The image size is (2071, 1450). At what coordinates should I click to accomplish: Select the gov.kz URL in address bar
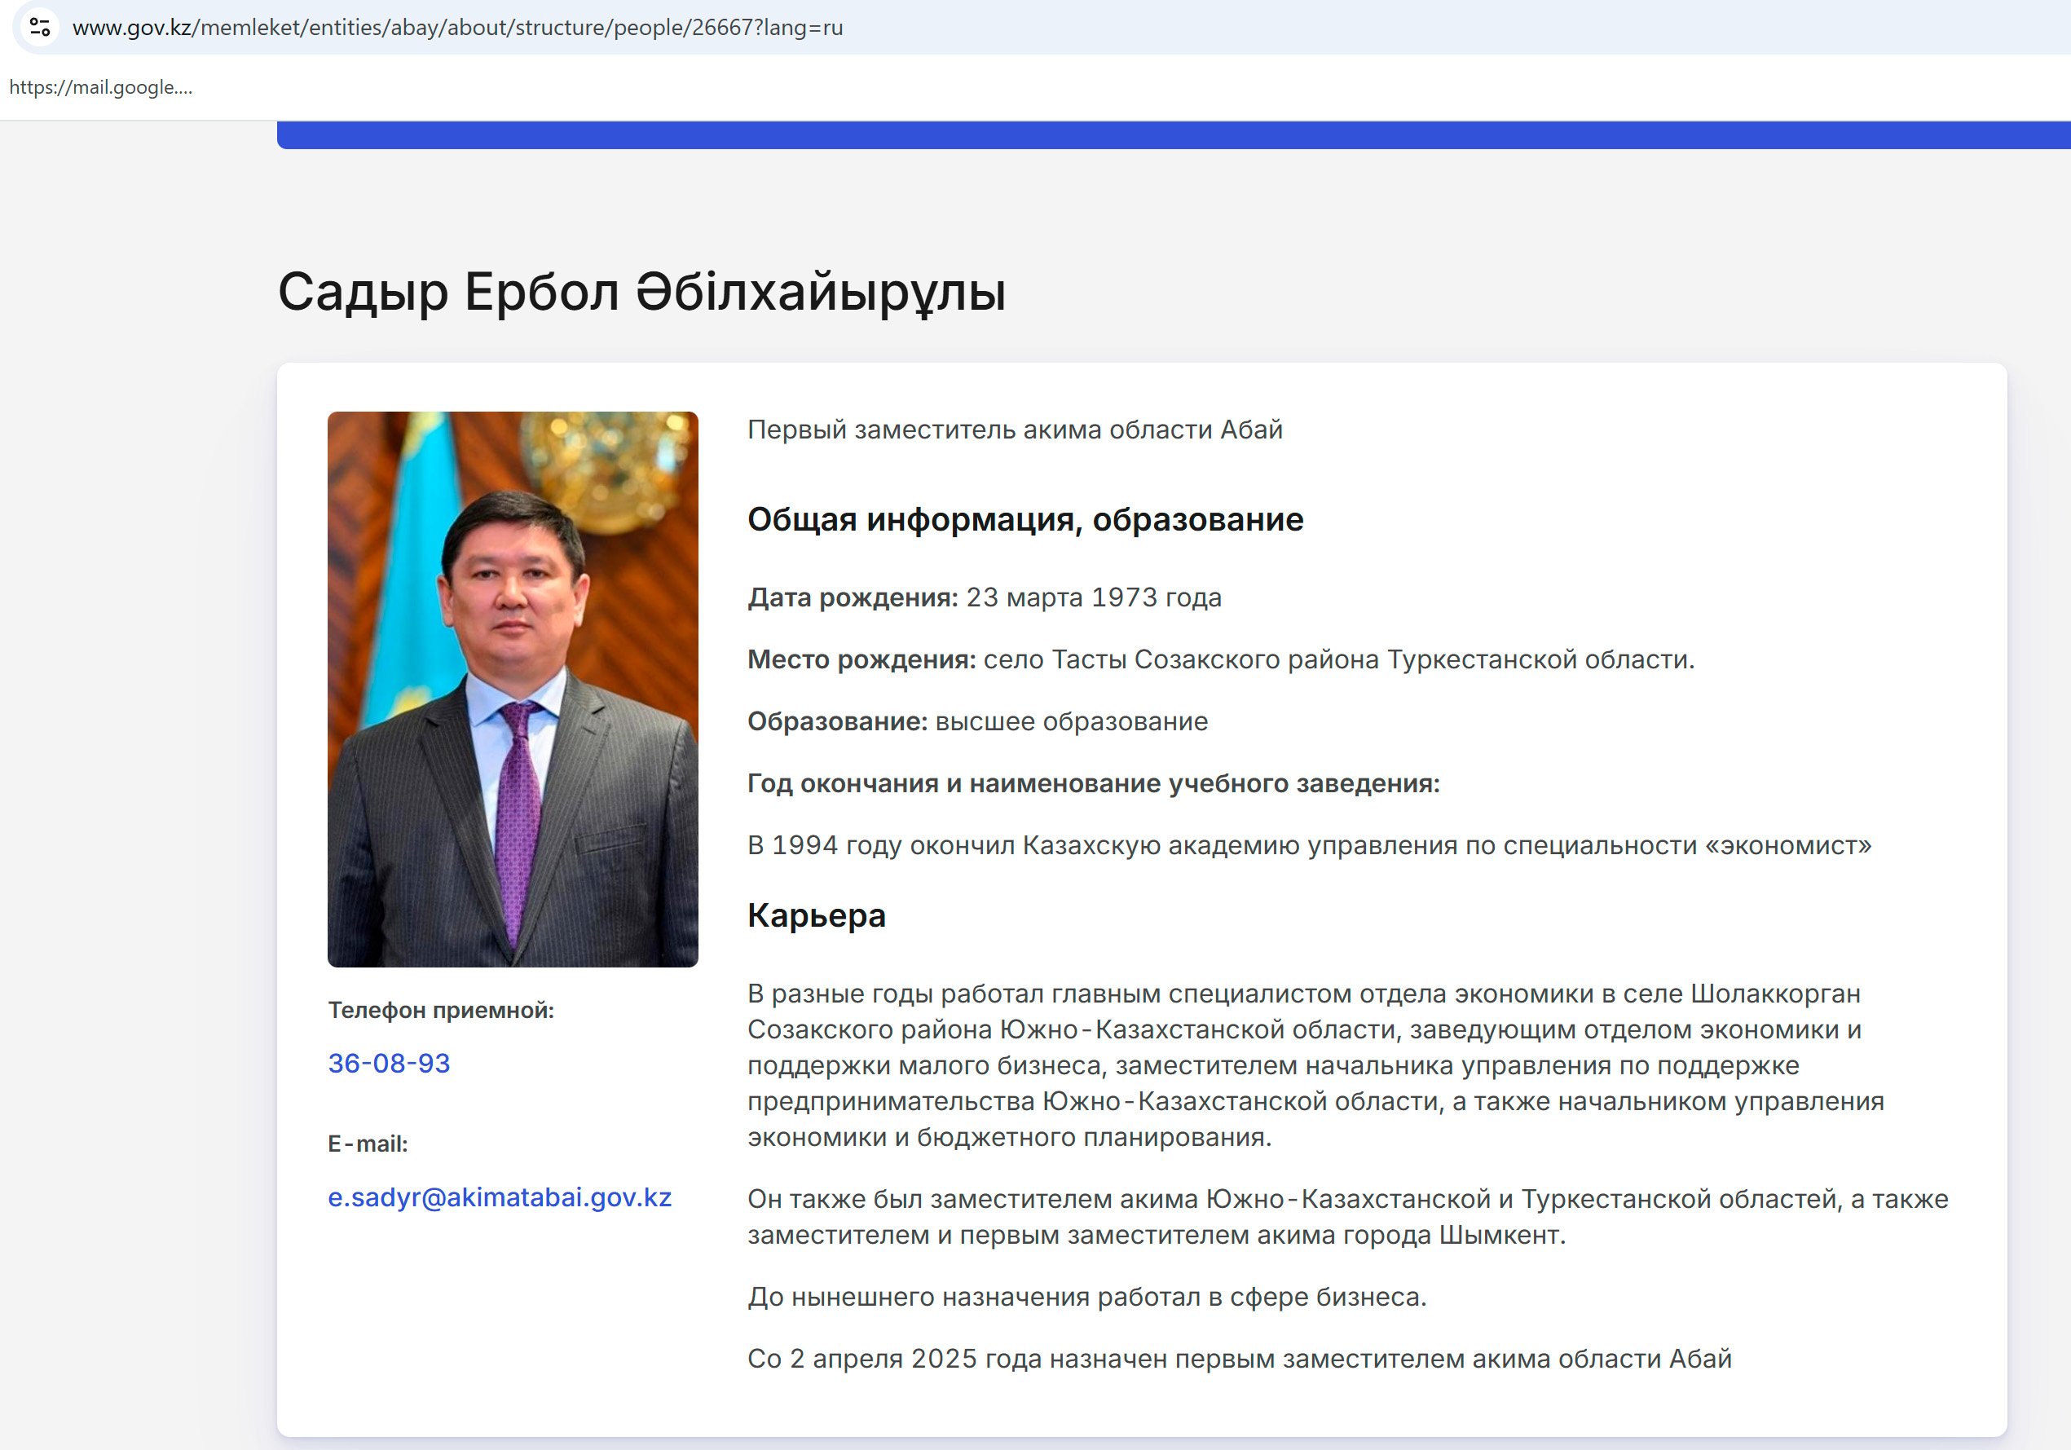click(x=457, y=28)
